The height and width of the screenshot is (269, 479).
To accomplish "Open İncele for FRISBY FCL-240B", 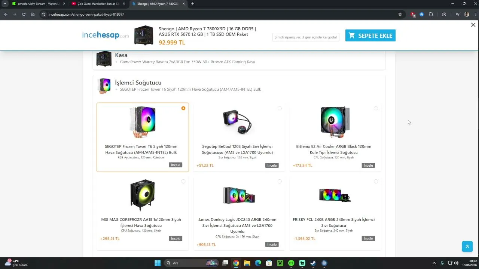I will [x=368, y=238].
